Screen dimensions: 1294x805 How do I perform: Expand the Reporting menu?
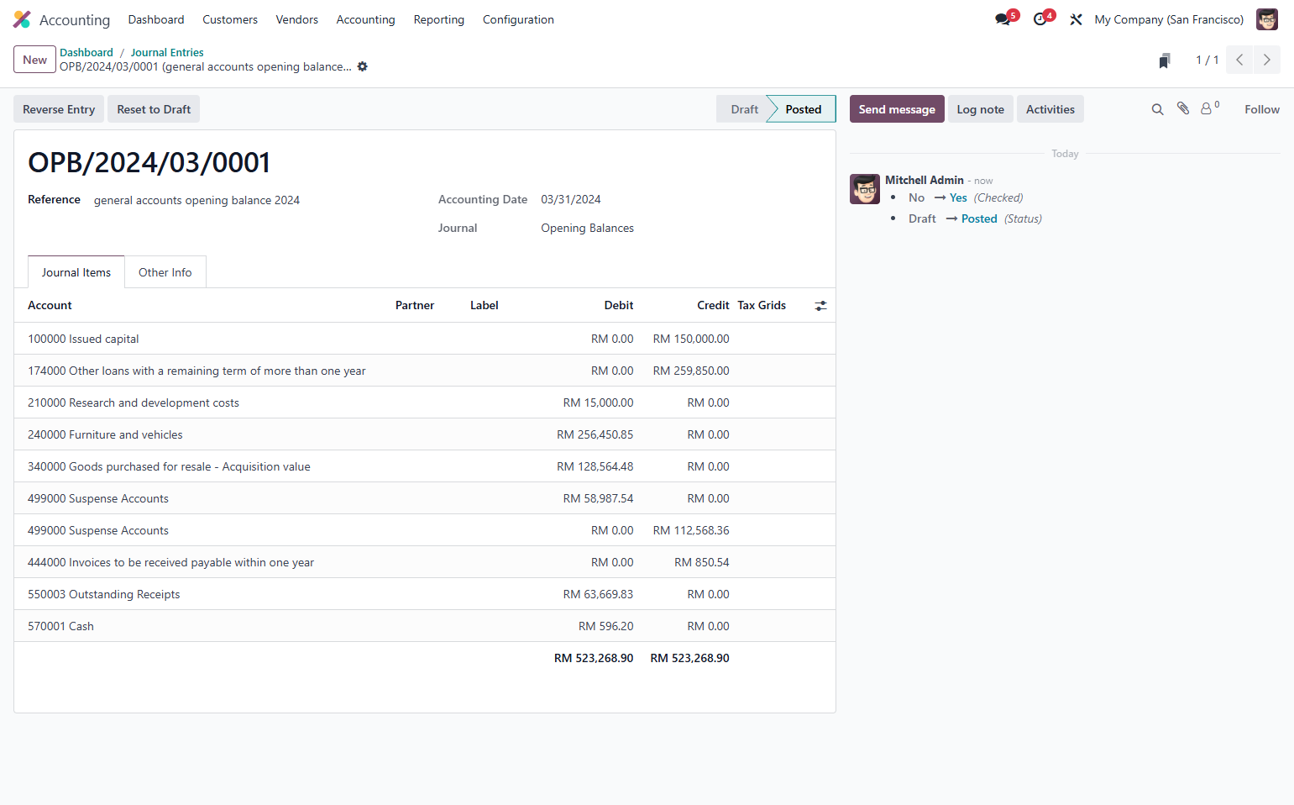click(438, 19)
